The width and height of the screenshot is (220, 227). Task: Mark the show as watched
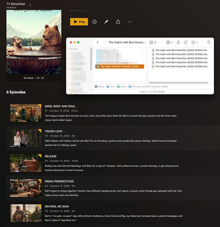(x=95, y=22)
